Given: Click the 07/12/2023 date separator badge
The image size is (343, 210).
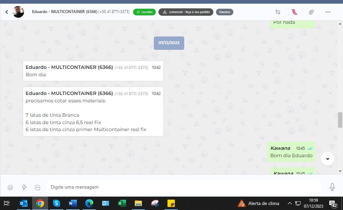Looking at the screenshot, I should pyautogui.click(x=169, y=43).
